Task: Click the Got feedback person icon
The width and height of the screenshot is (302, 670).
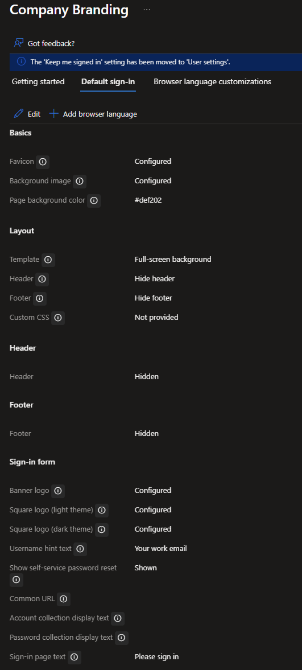Action: tap(18, 43)
